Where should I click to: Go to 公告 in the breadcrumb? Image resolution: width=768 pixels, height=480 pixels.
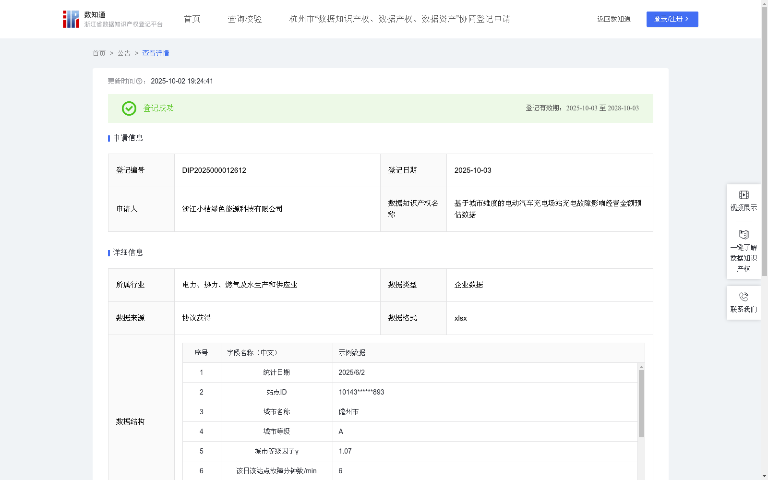124,53
